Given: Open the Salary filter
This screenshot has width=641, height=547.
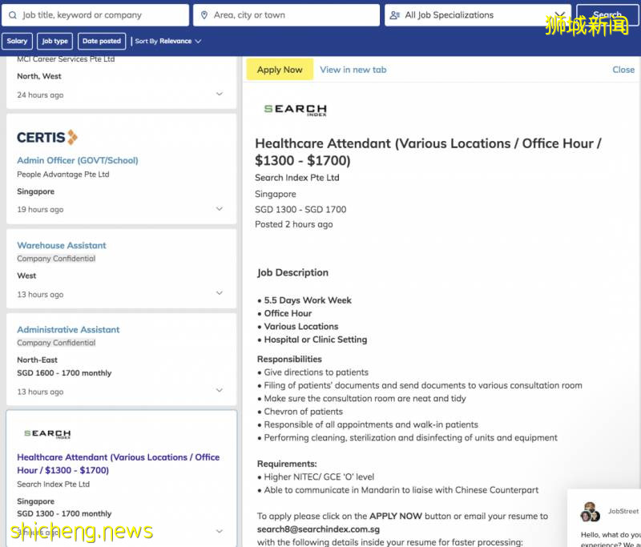Looking at the screenshot, I should pyautogui.click(x=17, y=41).
